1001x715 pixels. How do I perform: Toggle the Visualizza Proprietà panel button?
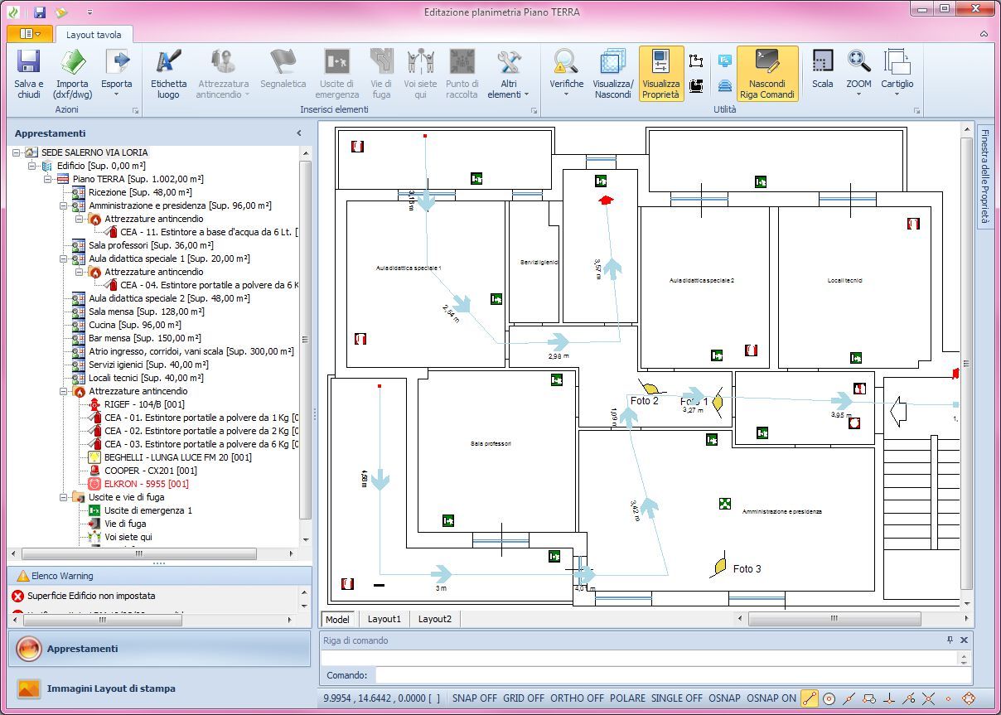tap(660, 73)
